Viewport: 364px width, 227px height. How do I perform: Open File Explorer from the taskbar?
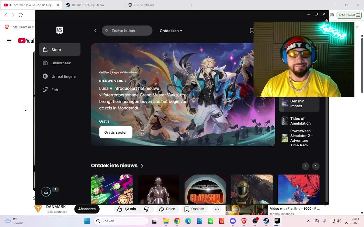[166, 221]
